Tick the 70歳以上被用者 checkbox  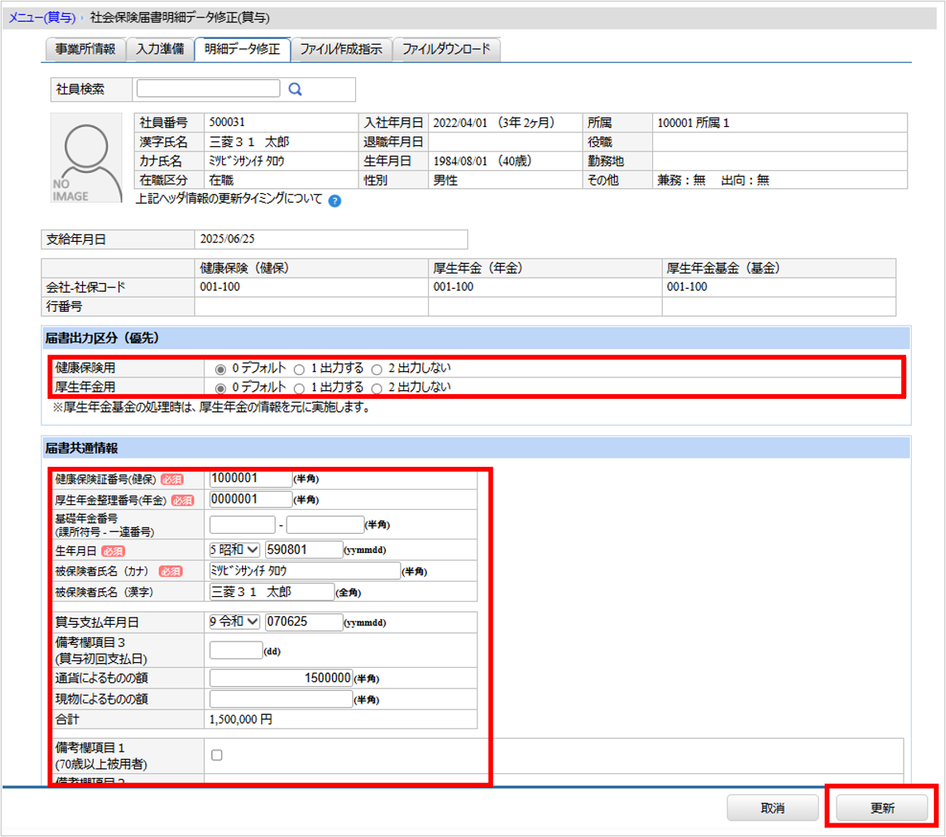point(217,755)
